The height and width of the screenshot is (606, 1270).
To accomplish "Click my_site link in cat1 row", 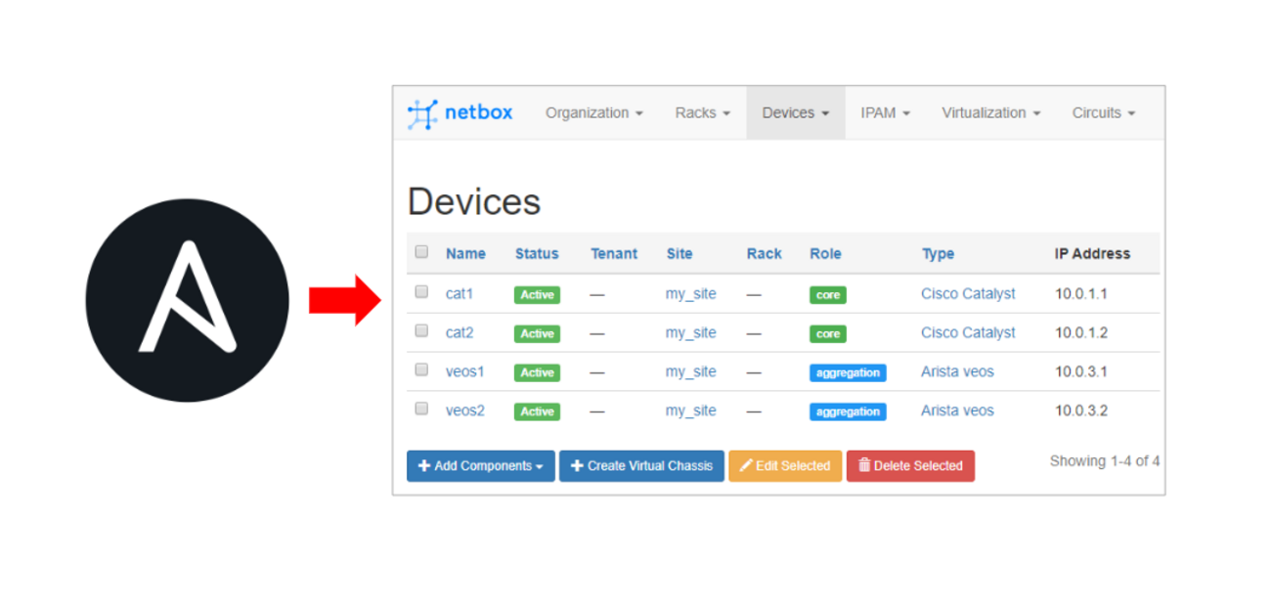I will 691,294.
